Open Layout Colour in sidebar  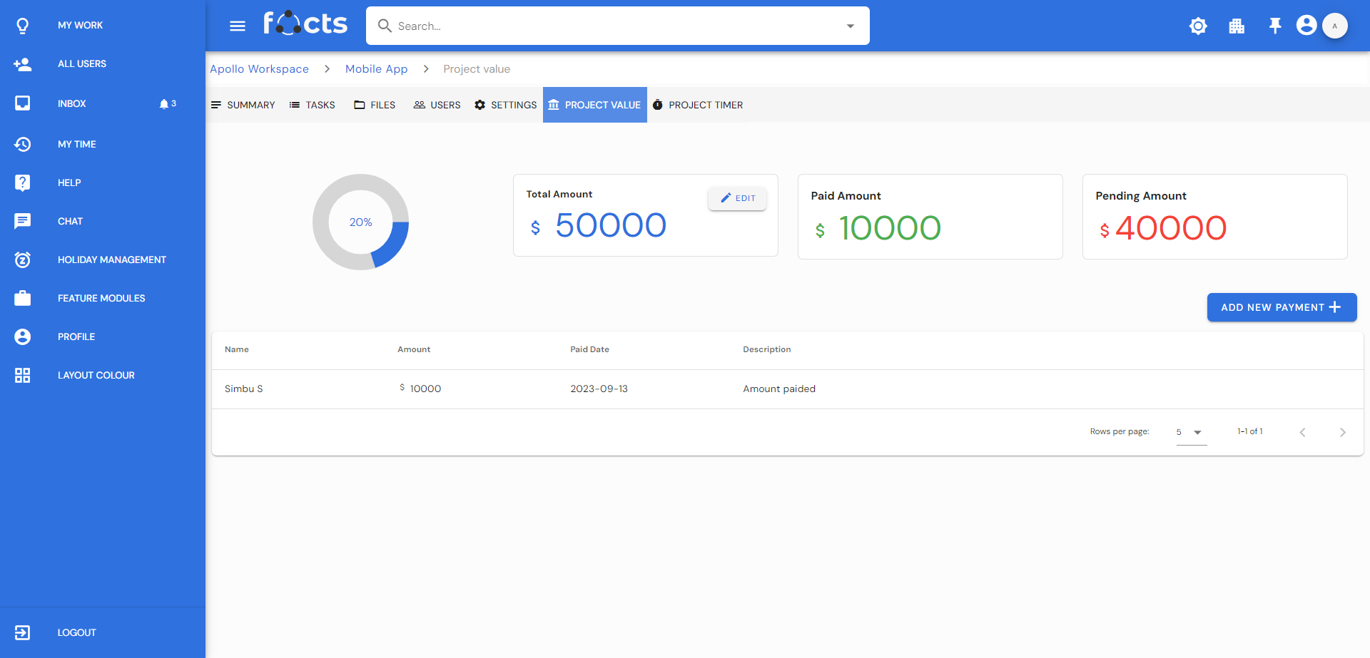pyautogui.click(x=96, y=375)
